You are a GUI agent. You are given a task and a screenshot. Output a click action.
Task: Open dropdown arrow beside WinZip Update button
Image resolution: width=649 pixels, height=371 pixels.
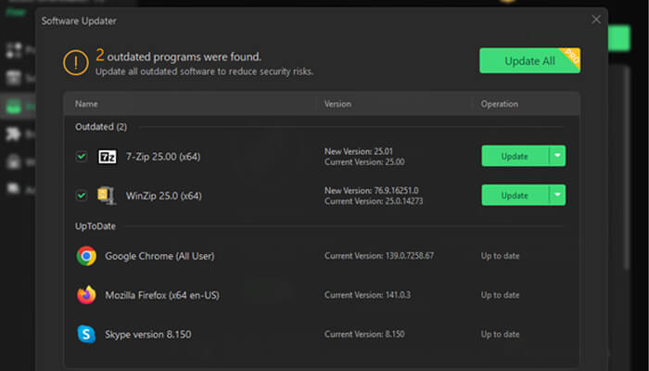point(557,195)
